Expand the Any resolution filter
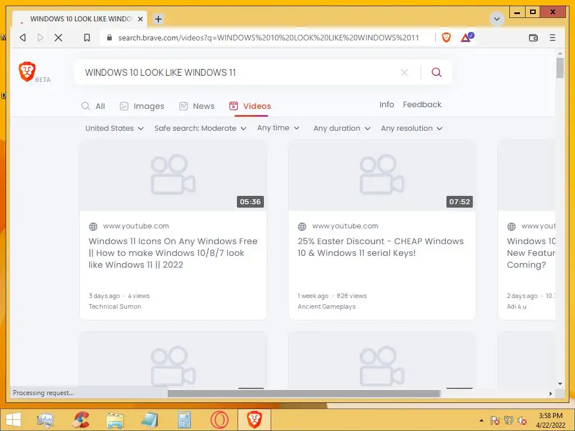Image resolution: width=575 pixels, height=431 pixels. 412,129
